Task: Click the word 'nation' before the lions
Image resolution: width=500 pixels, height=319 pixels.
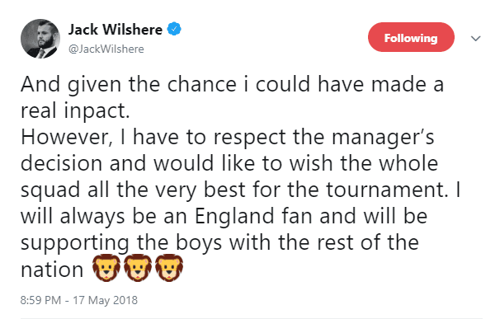Action: coord(52,270)
